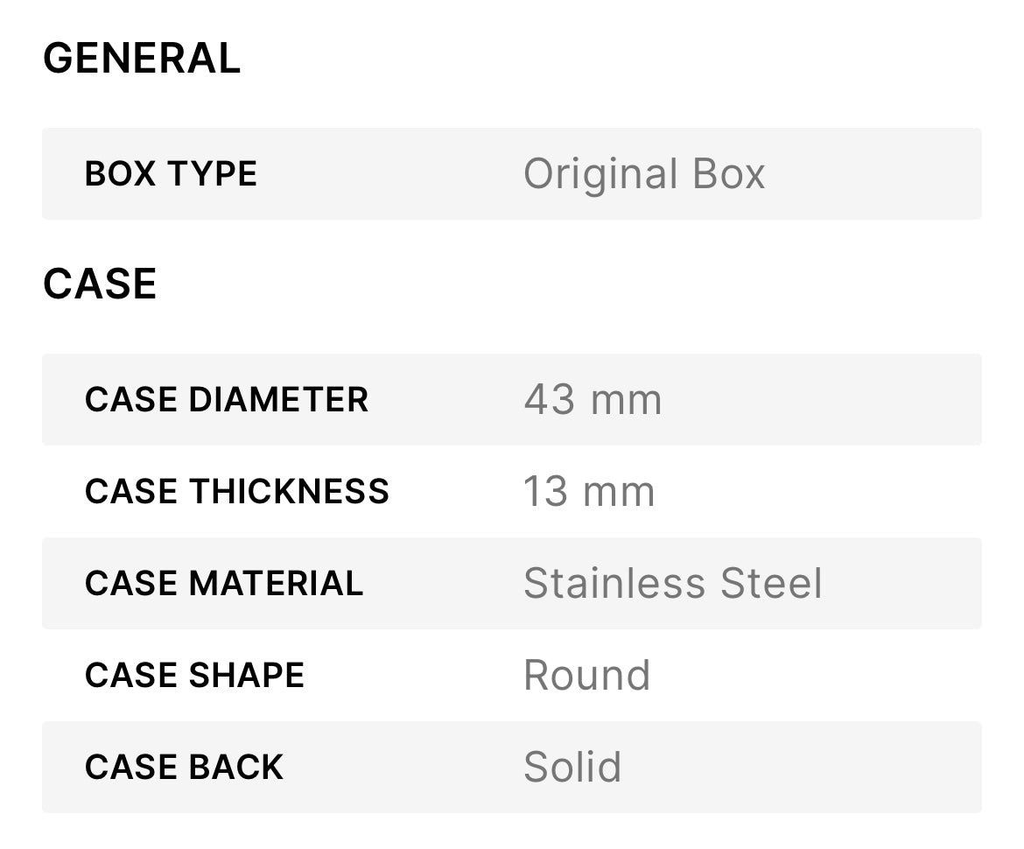Click the GENERAL section heading
This screenshot has height=849, width=1024.
[141, 59]
